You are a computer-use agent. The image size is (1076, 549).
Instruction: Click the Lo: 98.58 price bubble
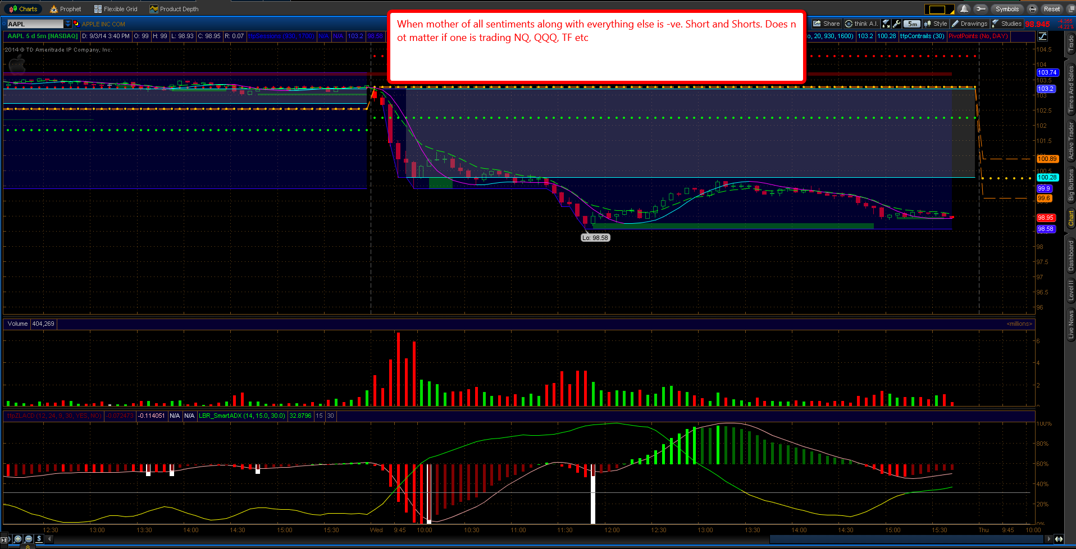[595, 238]
